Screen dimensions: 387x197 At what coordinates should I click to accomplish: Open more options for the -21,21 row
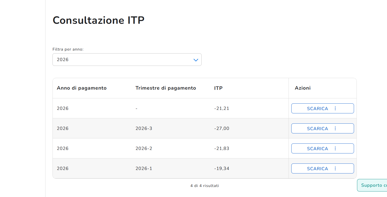click(x=335, y=108)
